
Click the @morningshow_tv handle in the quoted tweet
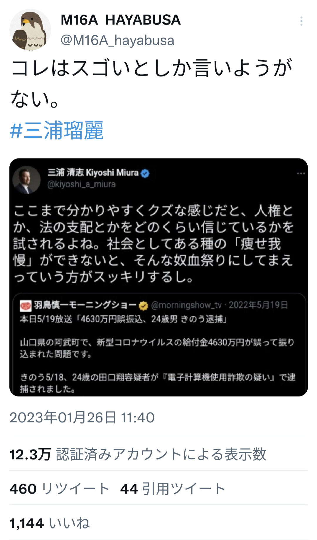tap(186, 305)
